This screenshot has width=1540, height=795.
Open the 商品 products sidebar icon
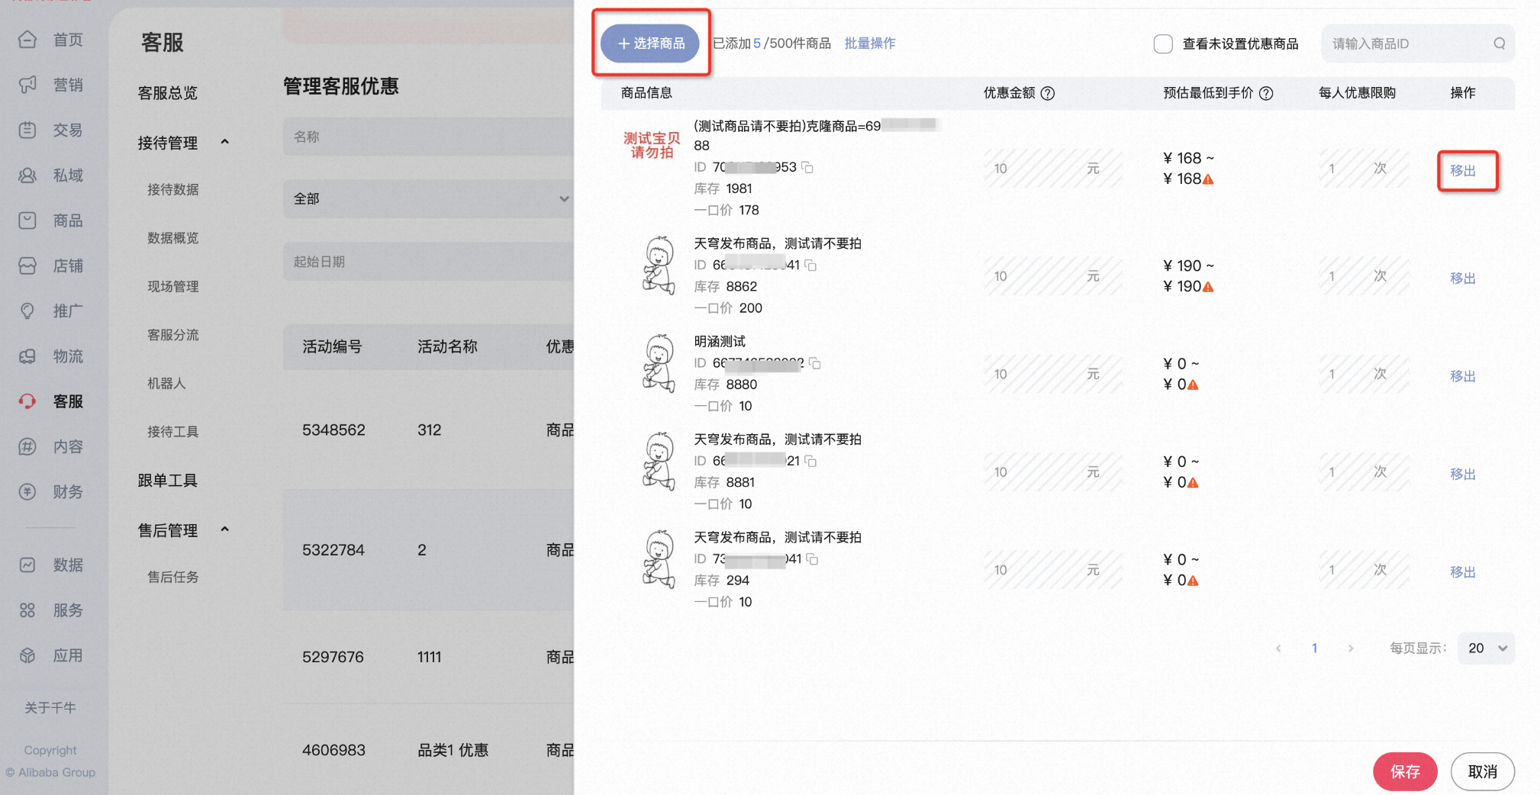tap(27, 220)
